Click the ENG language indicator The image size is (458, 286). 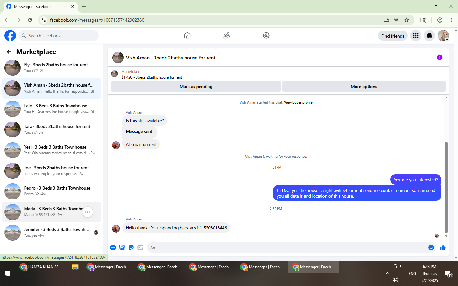412,274
